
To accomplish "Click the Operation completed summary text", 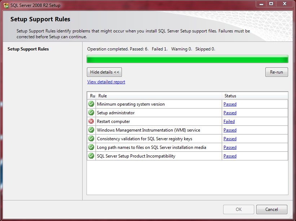I will tap(151, 49).
